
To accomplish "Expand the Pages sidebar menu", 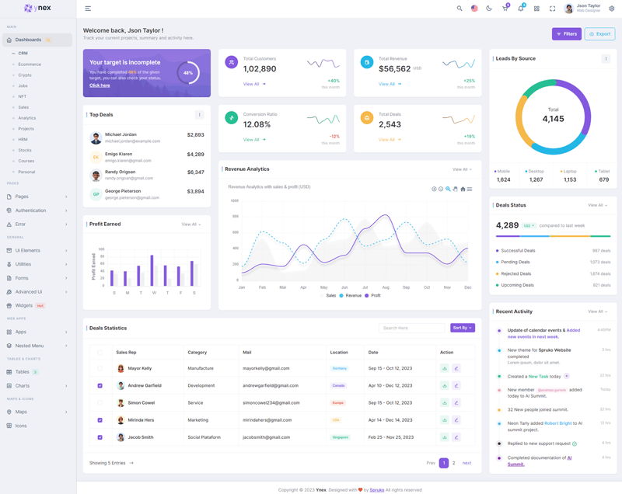I will point(37,197).
